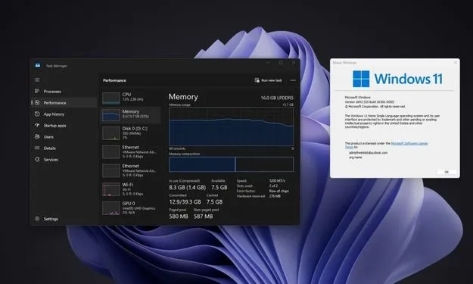Viewport: 473px width, 284px height.
Task: Open the Users page
Action: click(x=64, y=137)
